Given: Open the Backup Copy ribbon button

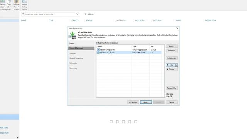Looking at the screenshot, I should 3,4.
